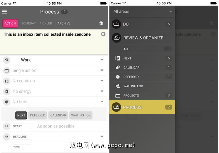Screen dimensions: 219x153
Task: Click the NEXT arrow icon in sidebar
Action: [118, 58]
